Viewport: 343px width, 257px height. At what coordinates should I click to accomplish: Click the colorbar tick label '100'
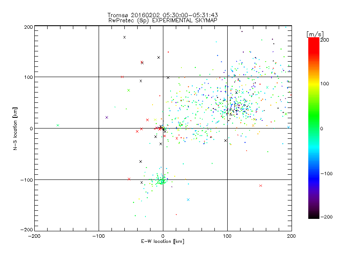[325, 84]
